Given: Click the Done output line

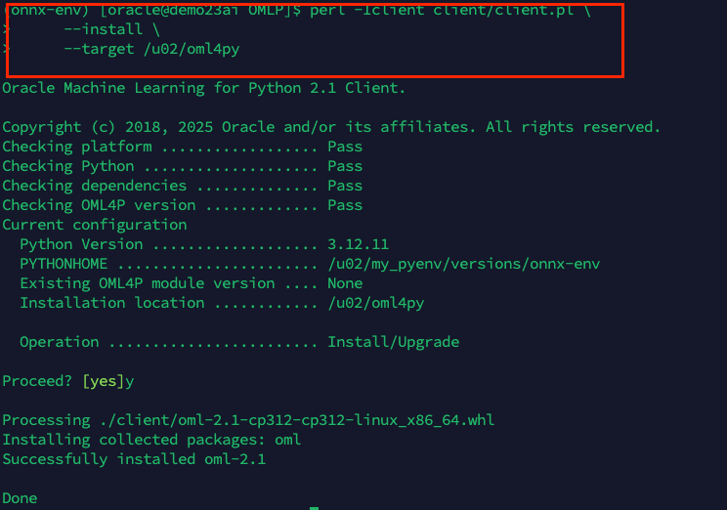Looking at the screenshot, I should click(20, 498).
